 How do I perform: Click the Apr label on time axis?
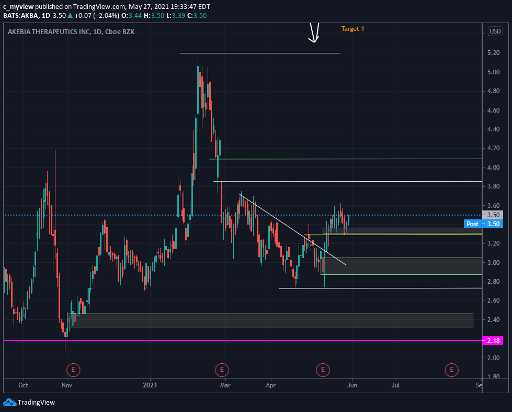271,385
